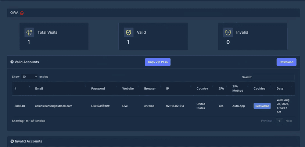Click the Invalid Accounts section heading
This screenshot has width=305, height=147.
(28, 141)
